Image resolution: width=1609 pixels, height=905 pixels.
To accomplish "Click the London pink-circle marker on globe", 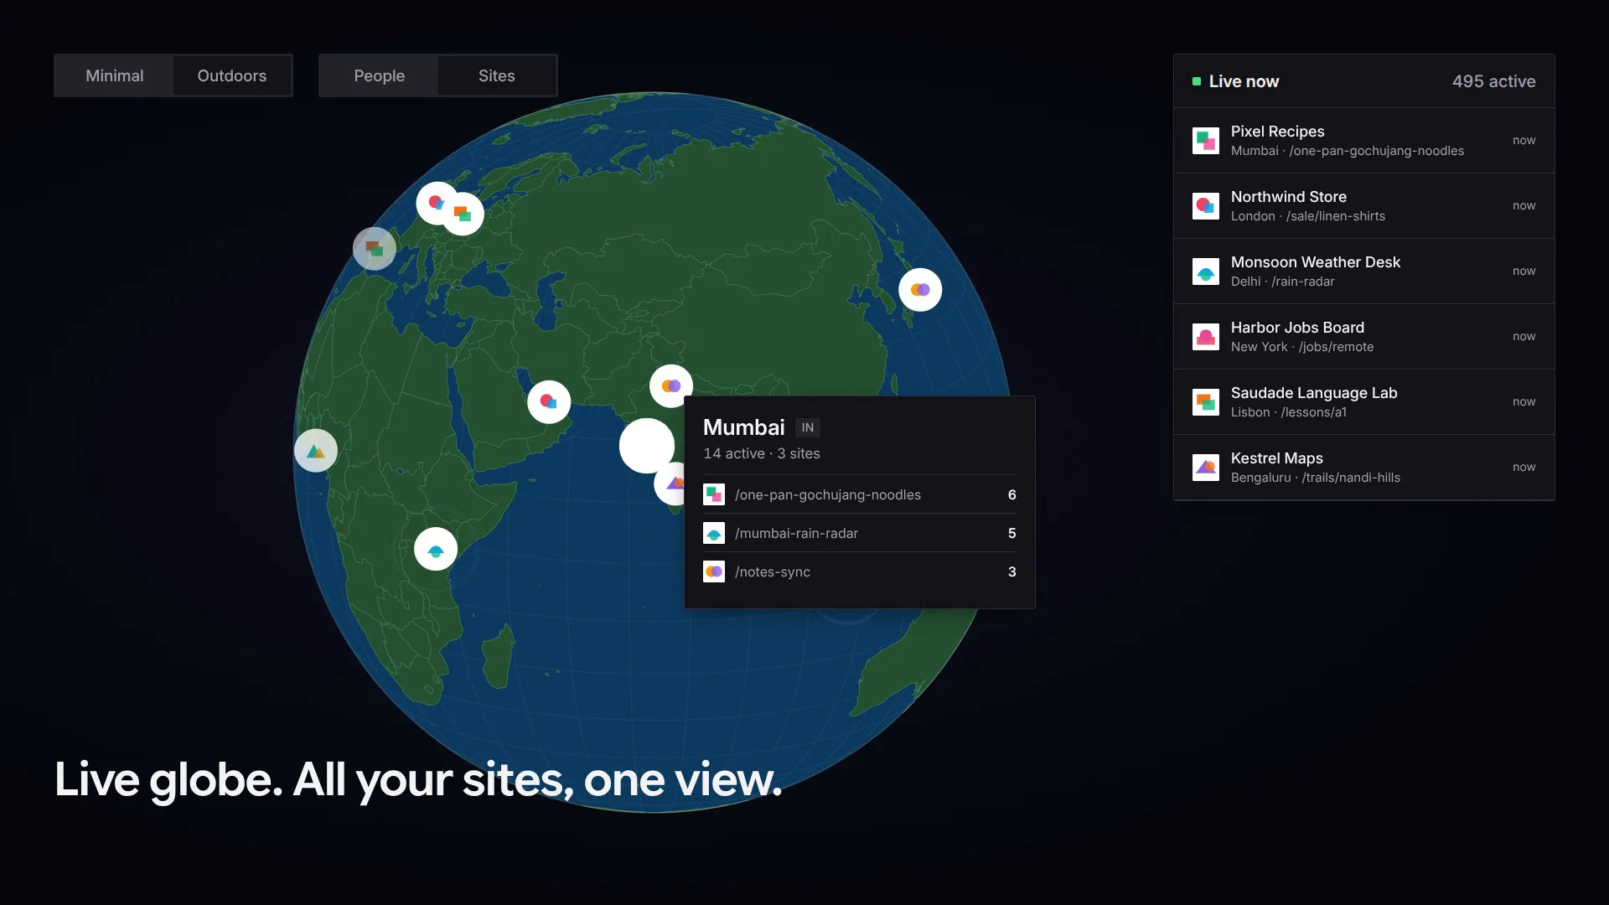I will tap(433, 202).
